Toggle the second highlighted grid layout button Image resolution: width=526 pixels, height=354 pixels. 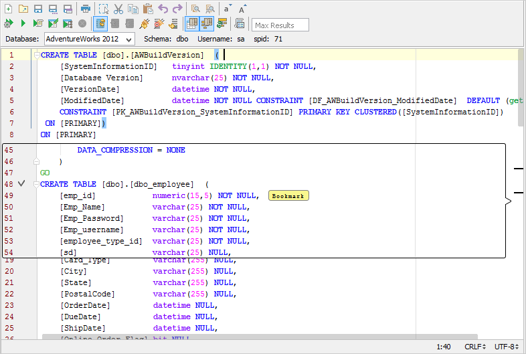click(207, 24)
